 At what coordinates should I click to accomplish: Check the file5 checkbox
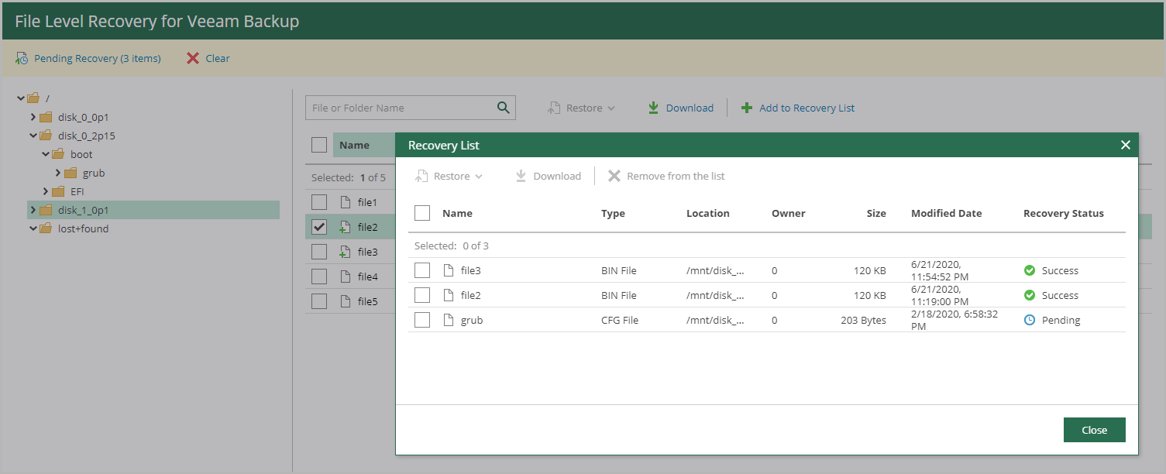[x=319, y=301]
